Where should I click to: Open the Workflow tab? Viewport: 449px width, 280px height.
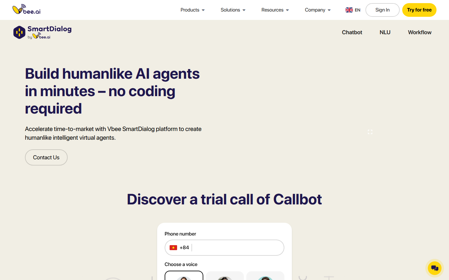point(419,32)
